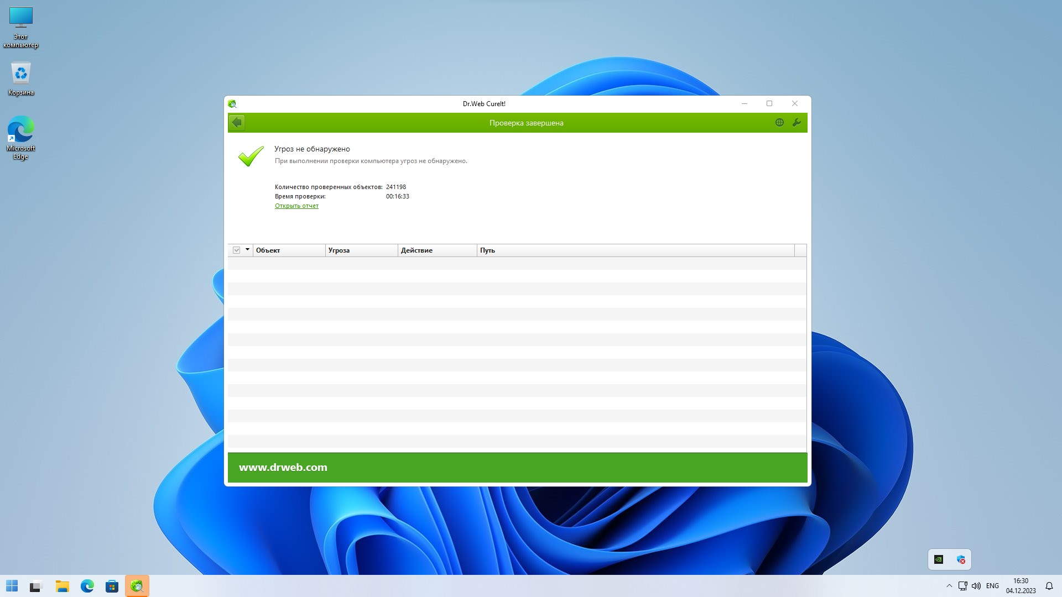Toggle the select-all checkbox in table header
This screenshot has width=1062, height=597.
236,250
